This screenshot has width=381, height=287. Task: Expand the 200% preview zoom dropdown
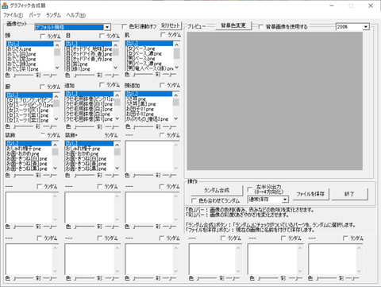click(366, 27)
